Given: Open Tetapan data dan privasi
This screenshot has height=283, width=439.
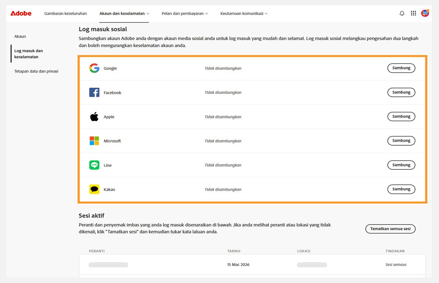Looking at the screenshot, I should click(x=36, y=71).
